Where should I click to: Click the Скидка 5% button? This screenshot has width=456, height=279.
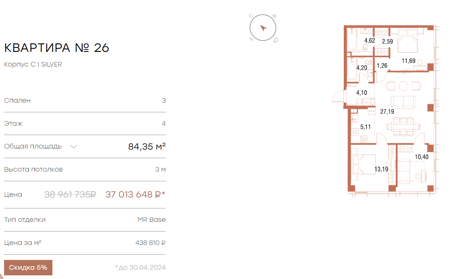[28, 267]
